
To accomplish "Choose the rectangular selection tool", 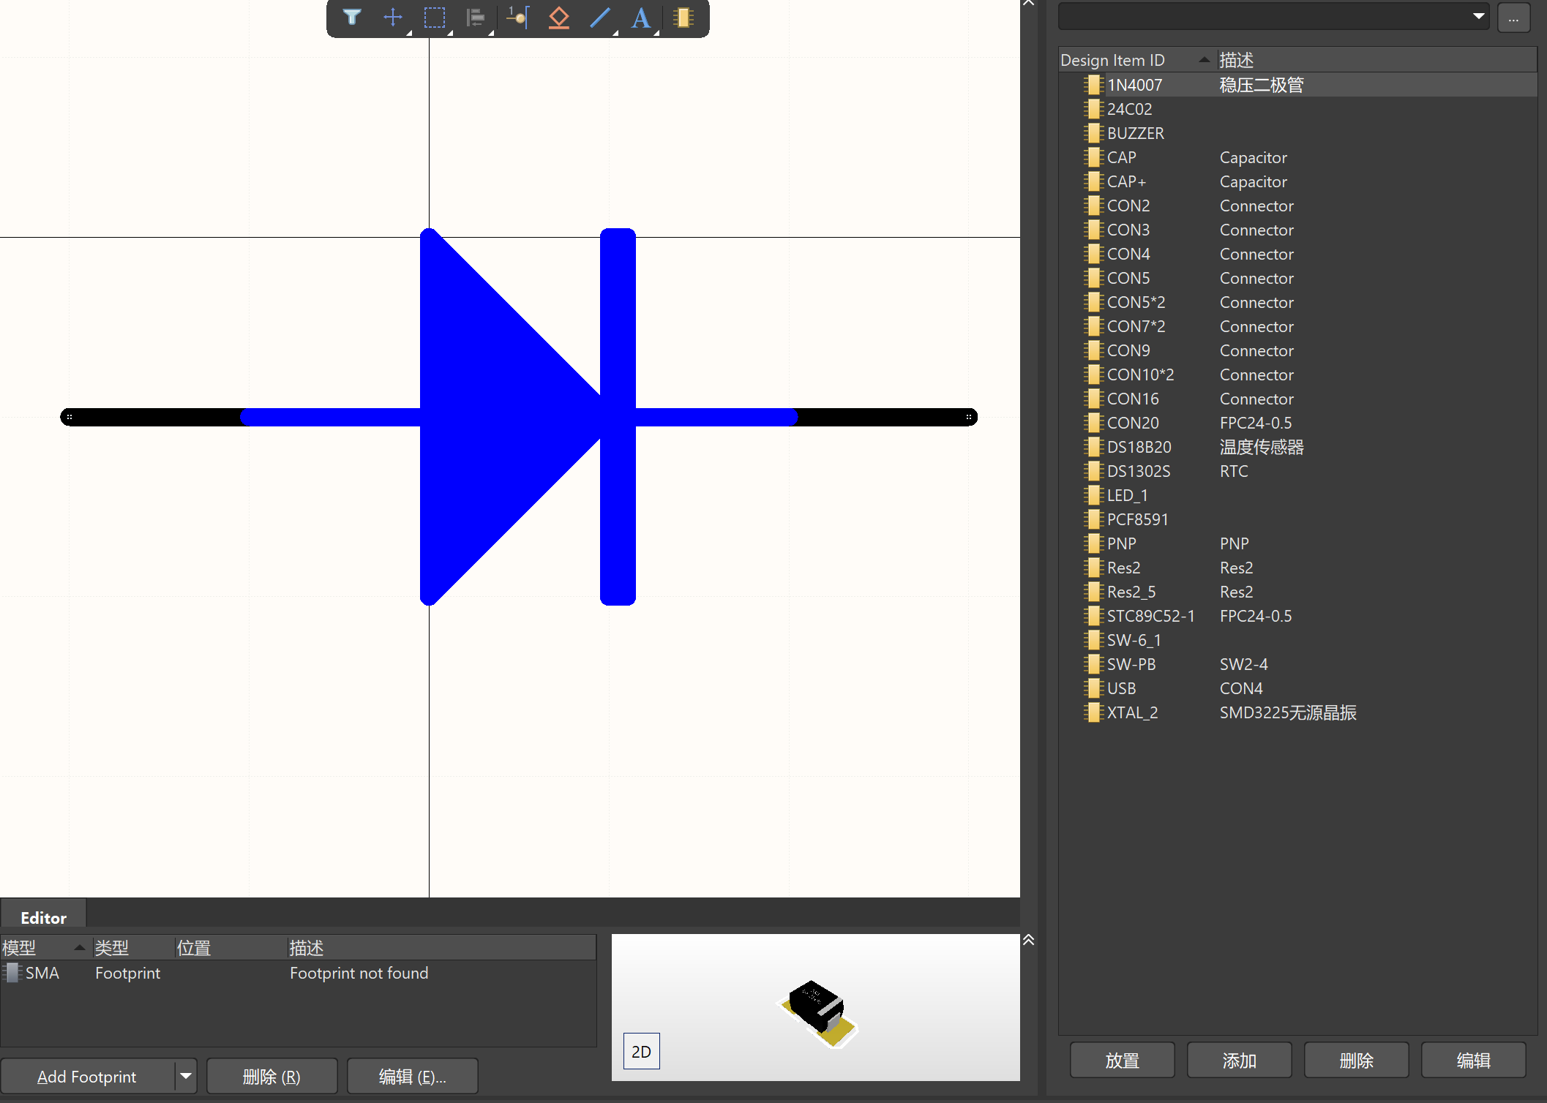I will coord(435,18).
